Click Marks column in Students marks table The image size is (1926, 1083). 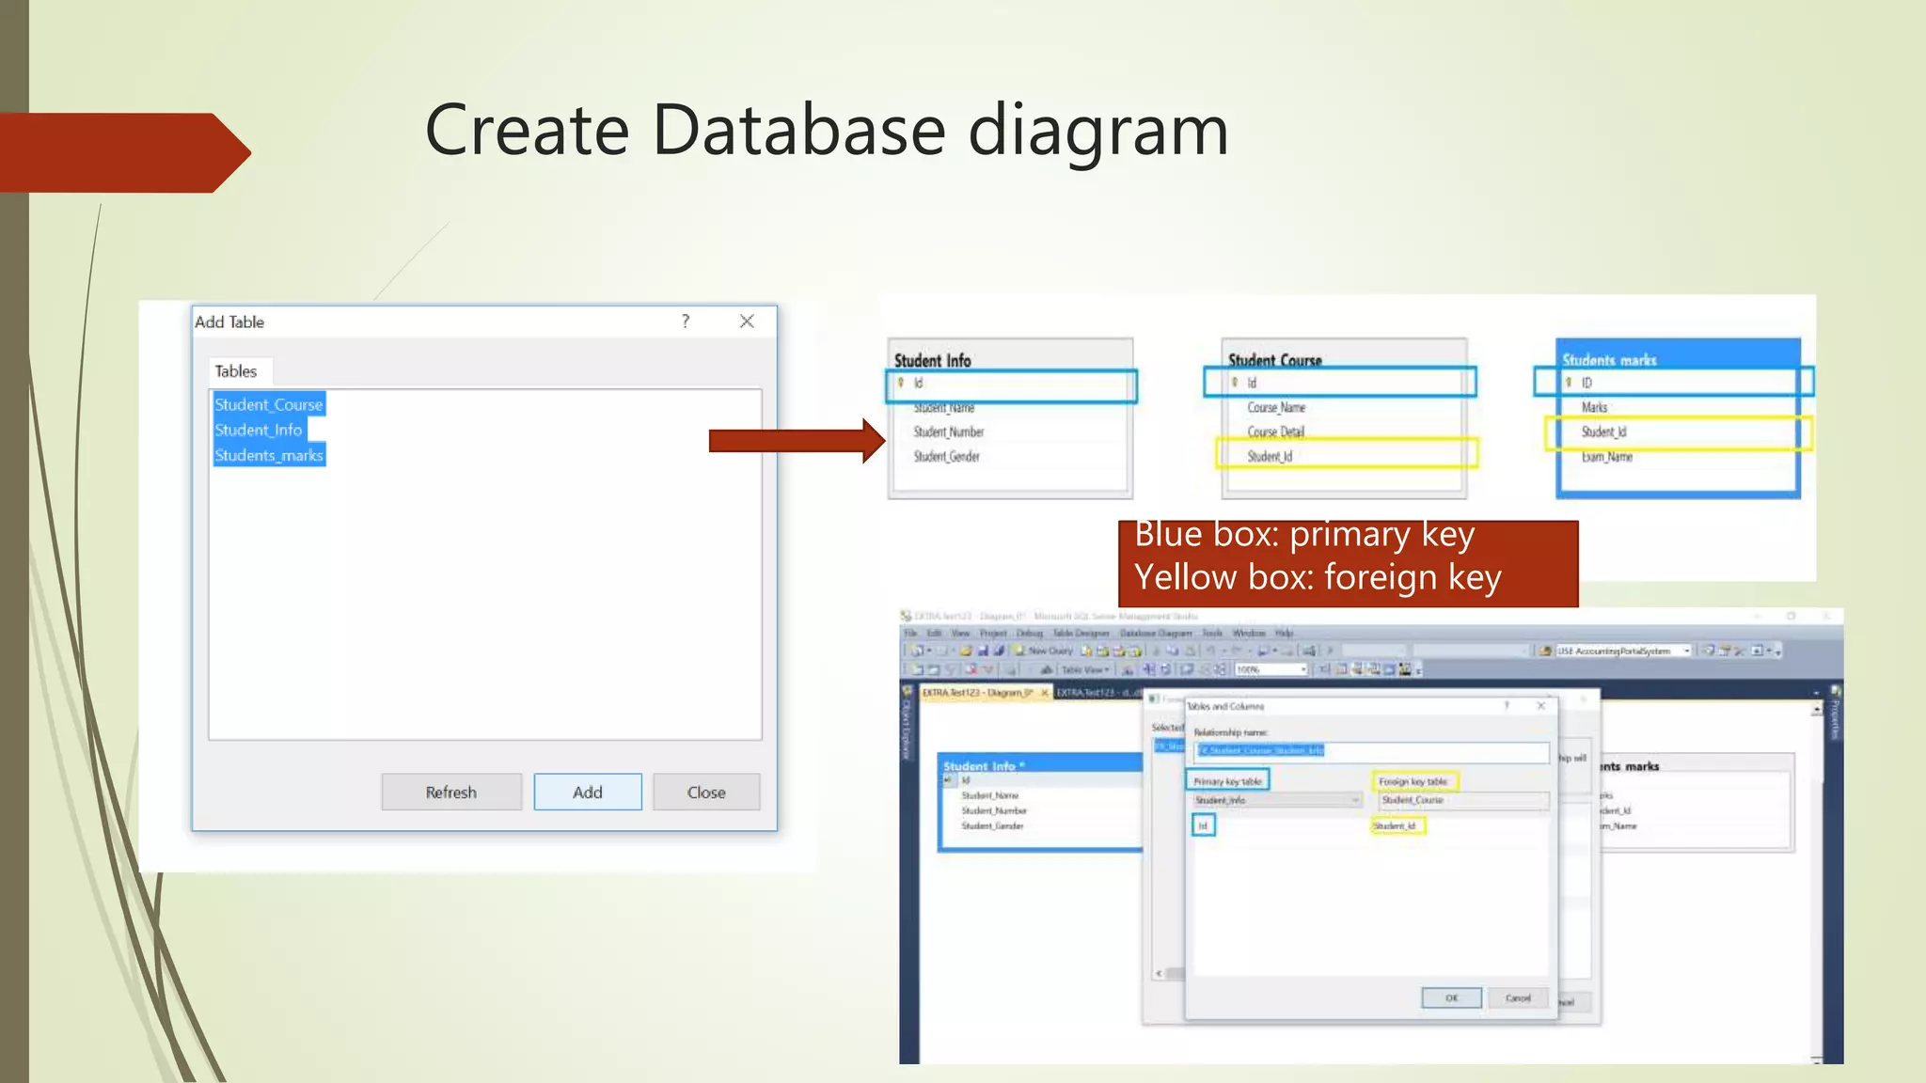[x=1594, y=408]
